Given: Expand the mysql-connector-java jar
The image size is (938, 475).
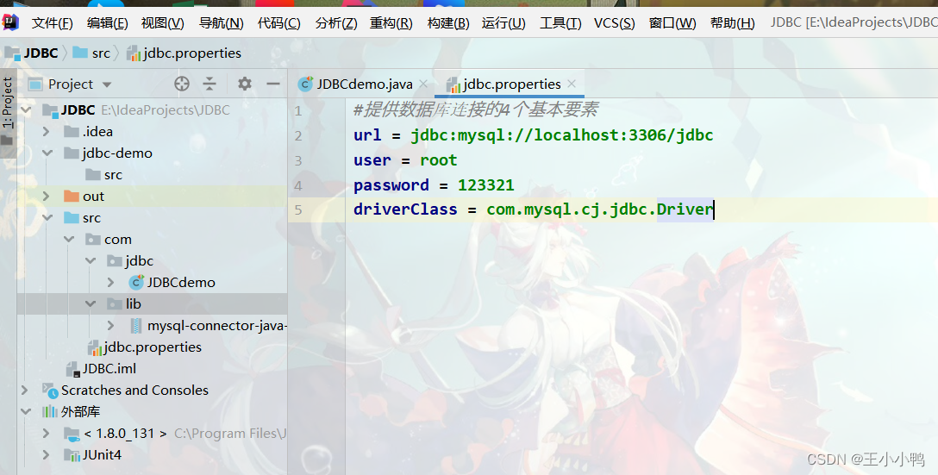Looking at the screenshot, I should (x=111, y=326).
